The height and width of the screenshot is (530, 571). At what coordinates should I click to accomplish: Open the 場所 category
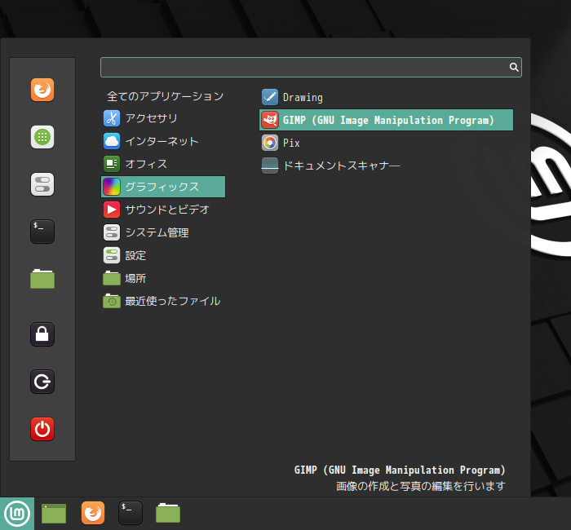point(163,279)
